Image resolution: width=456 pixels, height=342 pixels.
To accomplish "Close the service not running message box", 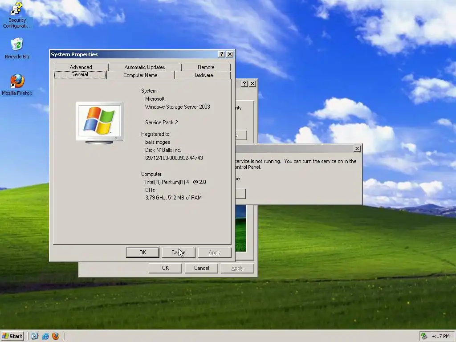I will click(357, 149).
